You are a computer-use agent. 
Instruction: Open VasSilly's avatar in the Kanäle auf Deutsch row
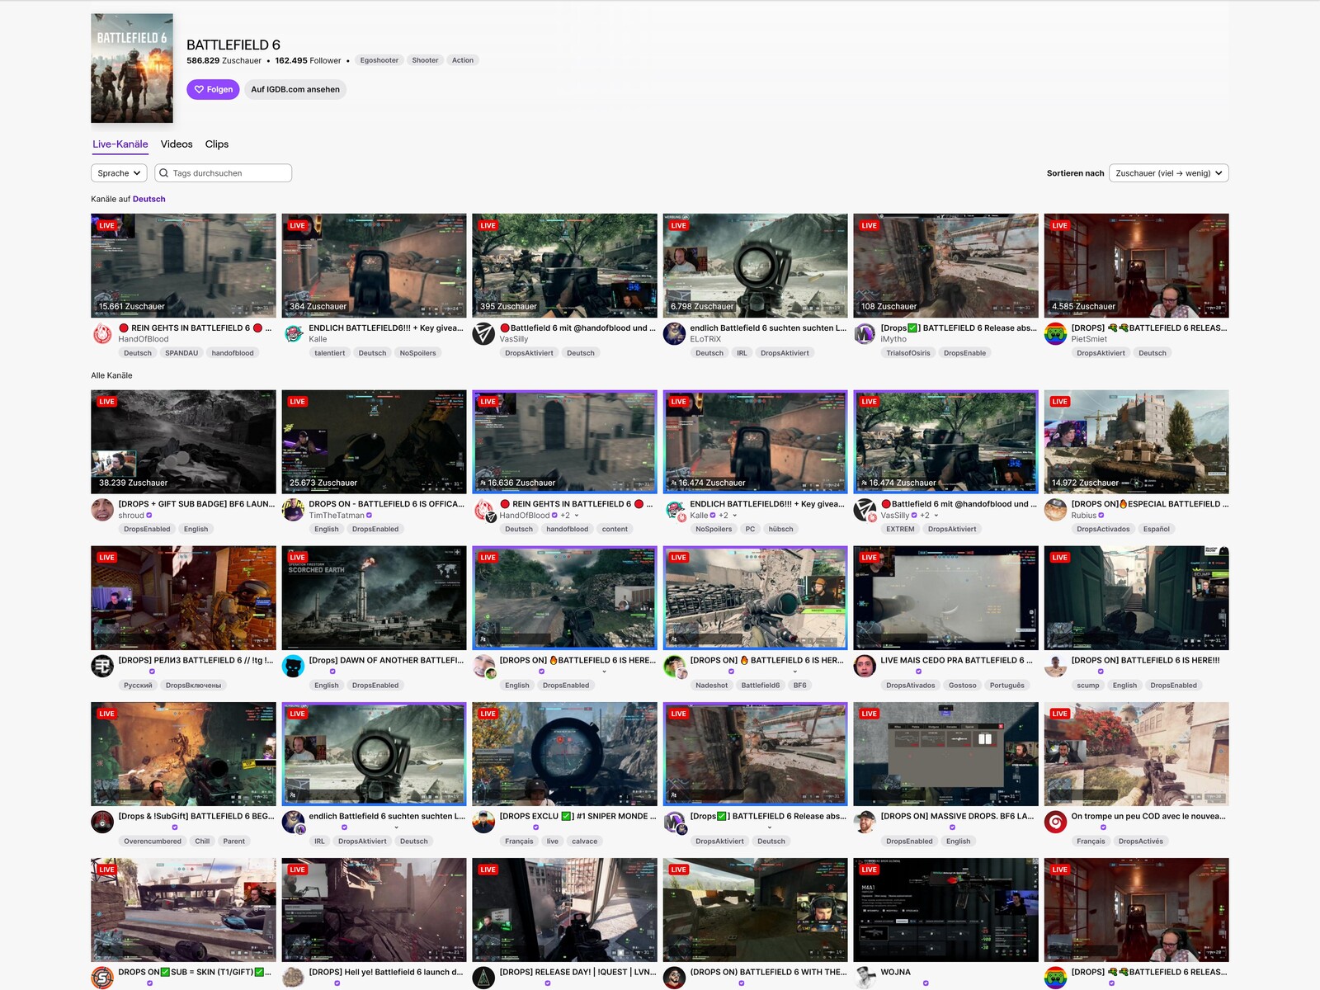coord(483,333)
